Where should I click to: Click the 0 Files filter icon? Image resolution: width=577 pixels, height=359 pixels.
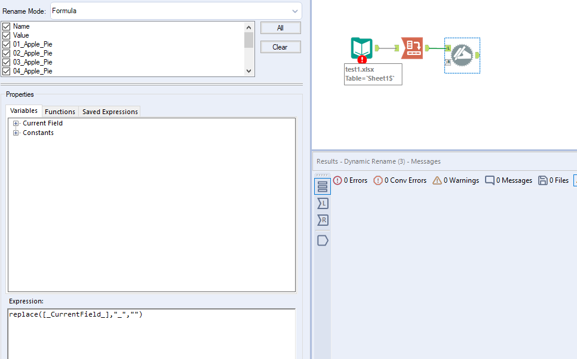coord(542,180)
